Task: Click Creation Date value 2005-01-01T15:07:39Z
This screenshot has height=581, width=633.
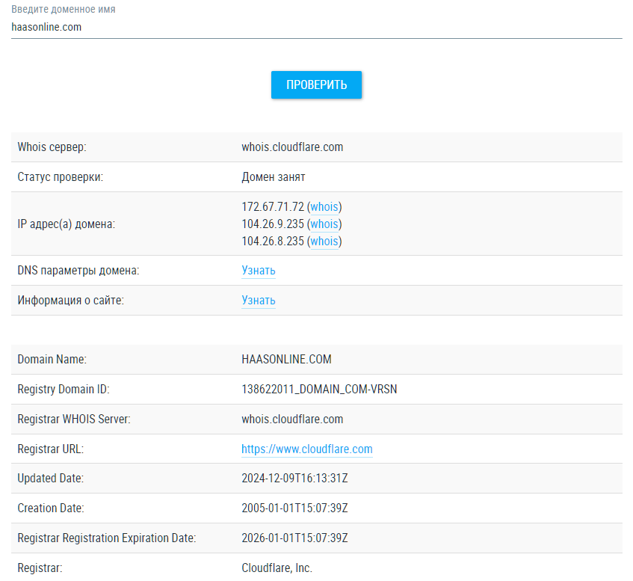Action: pyautogui.click(x=294, y=508)
